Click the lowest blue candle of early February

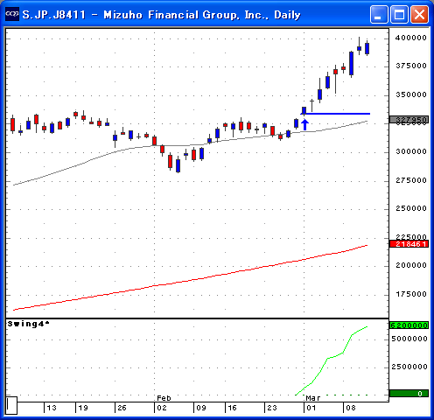pos(178,165)
